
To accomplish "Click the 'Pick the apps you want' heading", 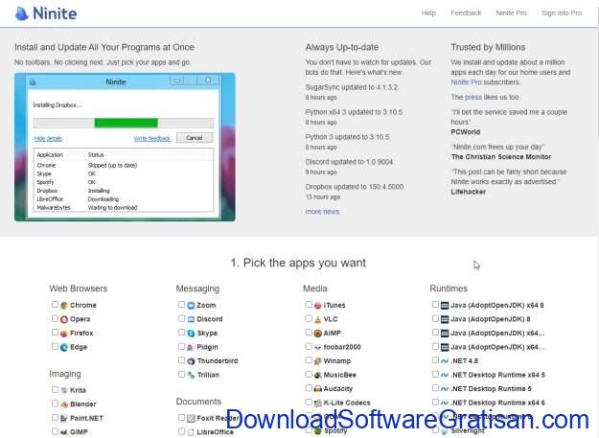I will (x=298, y=264).
